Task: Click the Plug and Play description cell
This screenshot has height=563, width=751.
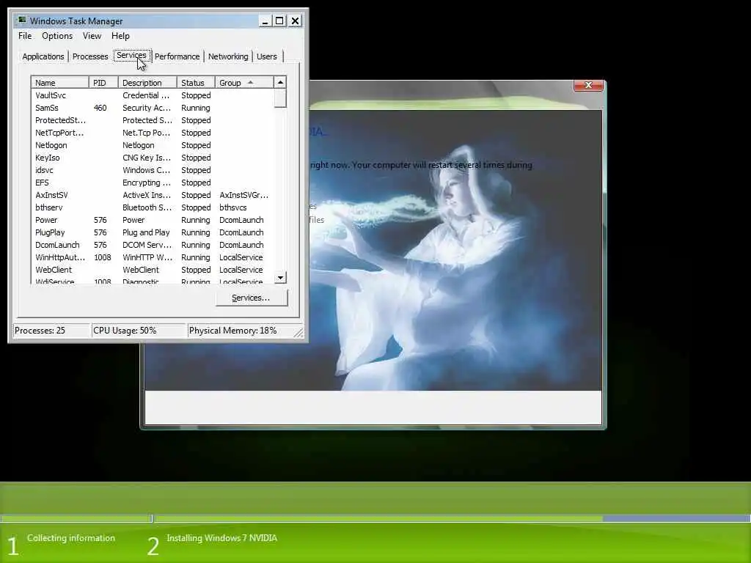Action: point(146,232)
